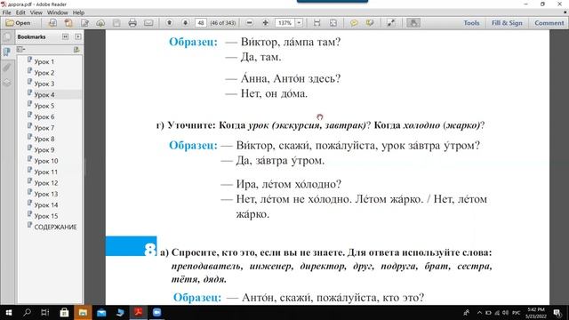Open the bookmarks options dropdown menu
Image resolution: width=569 pixels, height=320 pixels.
tap(21, 50)
